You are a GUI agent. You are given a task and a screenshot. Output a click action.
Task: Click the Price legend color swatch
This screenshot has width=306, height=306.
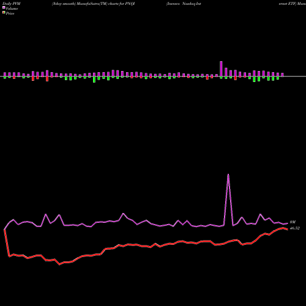(4, 13)
